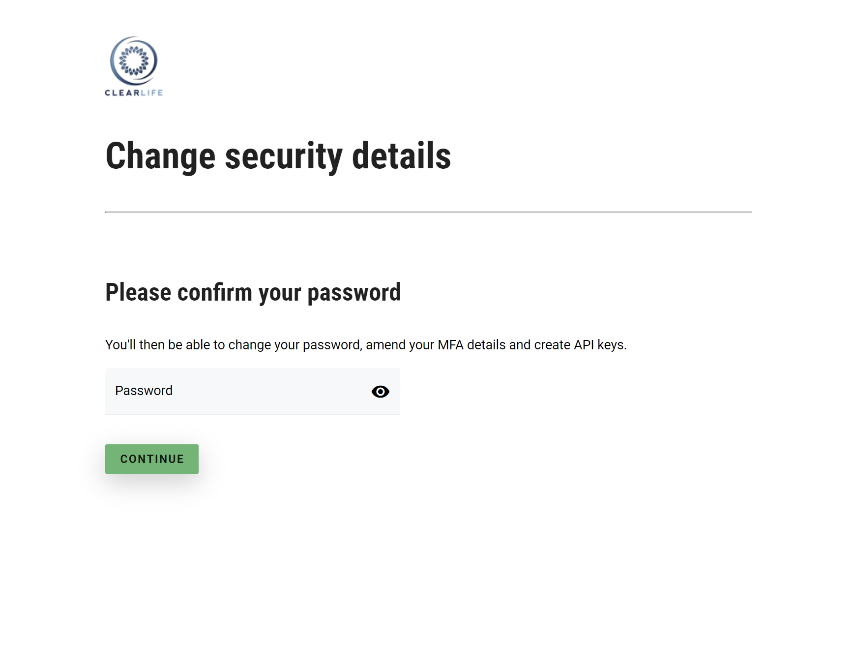Image resolution: width=855 pixels, height=648 pixels.
Task: Click the word "create" in the description
Action: click(552, 345)
